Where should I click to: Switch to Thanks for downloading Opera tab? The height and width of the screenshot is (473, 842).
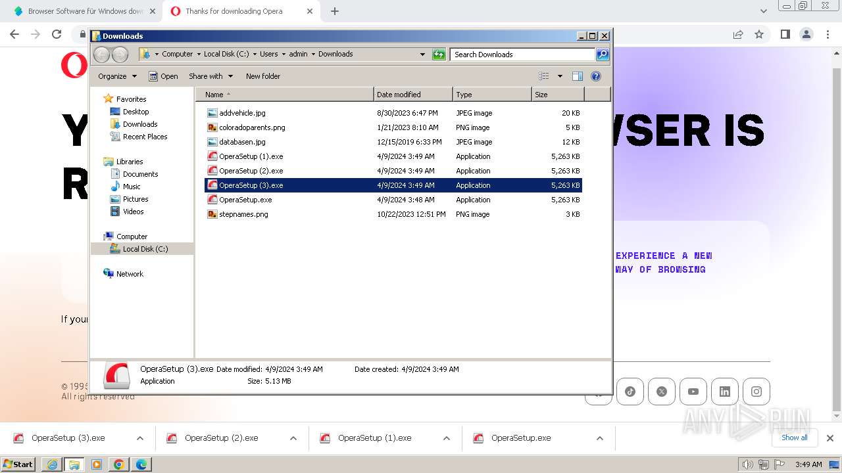(x=242, y=11)
